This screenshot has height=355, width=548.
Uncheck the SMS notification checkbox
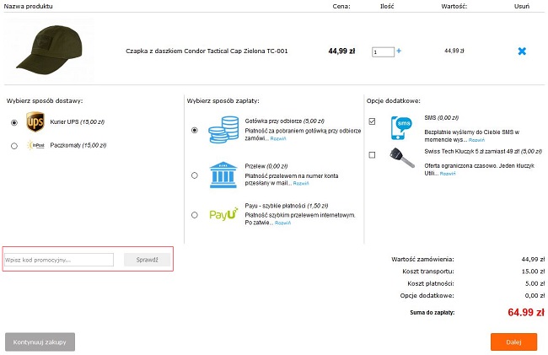coord(373,121)
